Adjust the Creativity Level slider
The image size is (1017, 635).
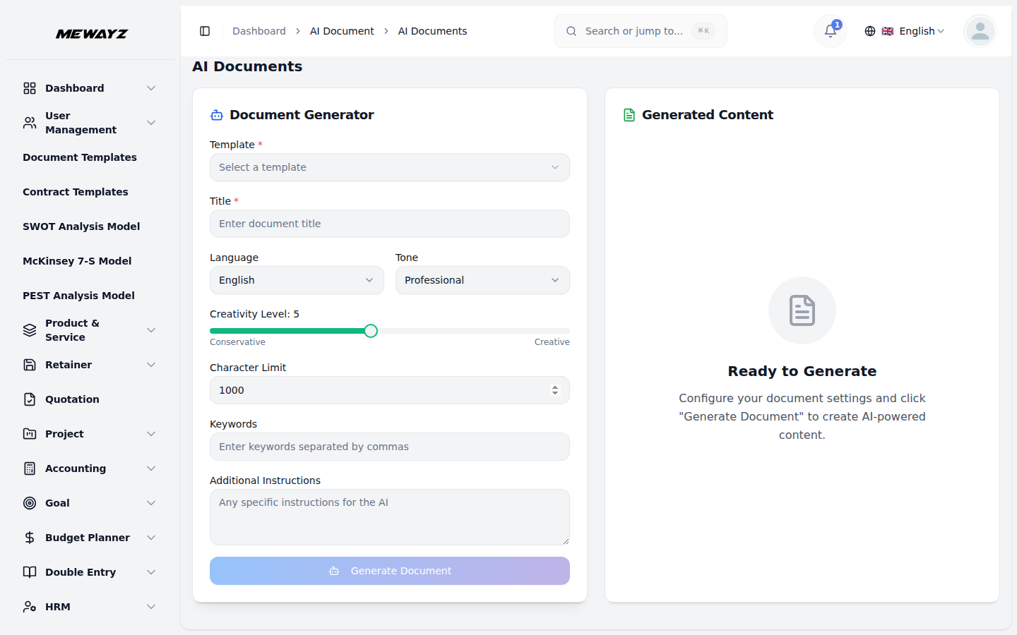pyautogui.click(x=371, y=330)
